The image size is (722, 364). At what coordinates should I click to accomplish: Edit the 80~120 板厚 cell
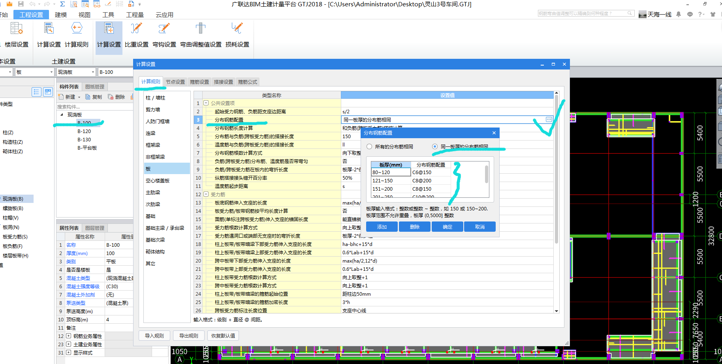(391, 172)
